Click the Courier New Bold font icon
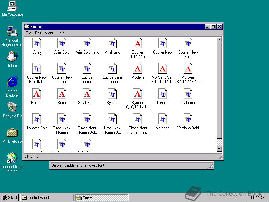The height and width of the screenshot is (202, 269). [188, 43]
